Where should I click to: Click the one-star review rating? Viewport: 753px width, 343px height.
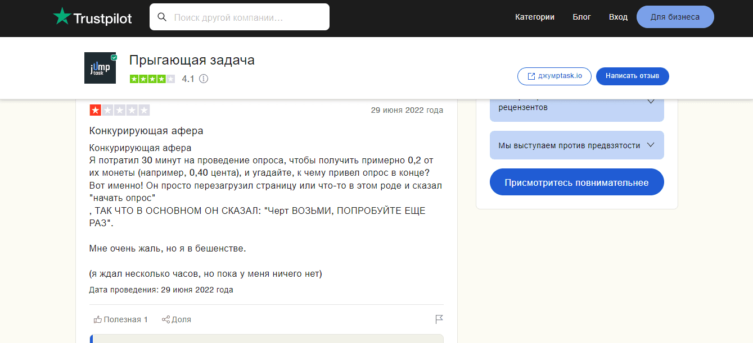pos(119,110)
